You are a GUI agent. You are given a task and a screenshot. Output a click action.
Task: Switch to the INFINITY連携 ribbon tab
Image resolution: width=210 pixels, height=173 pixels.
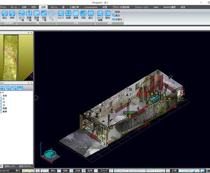coord(169,7)
